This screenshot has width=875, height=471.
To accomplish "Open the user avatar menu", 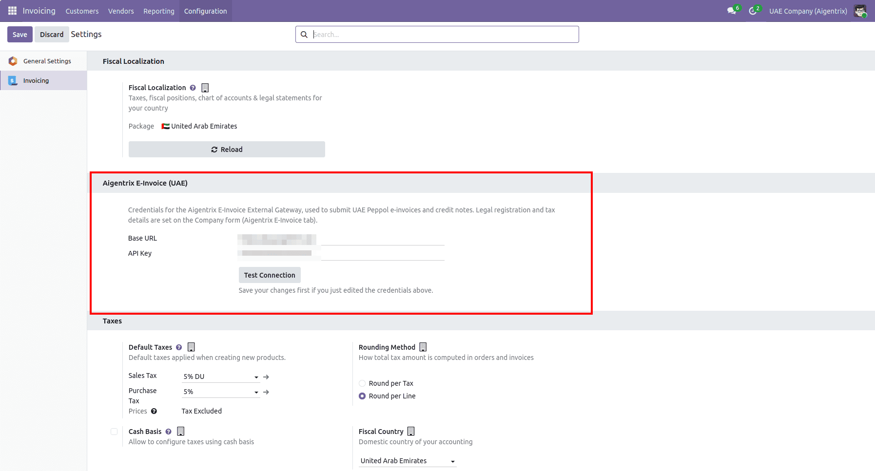I will (860, 11).
